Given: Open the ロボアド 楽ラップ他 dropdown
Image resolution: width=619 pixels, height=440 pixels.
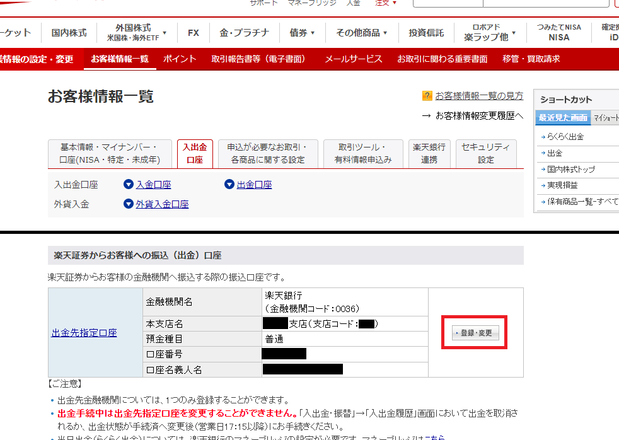Looking at the screenshot, I should (490, 33).
